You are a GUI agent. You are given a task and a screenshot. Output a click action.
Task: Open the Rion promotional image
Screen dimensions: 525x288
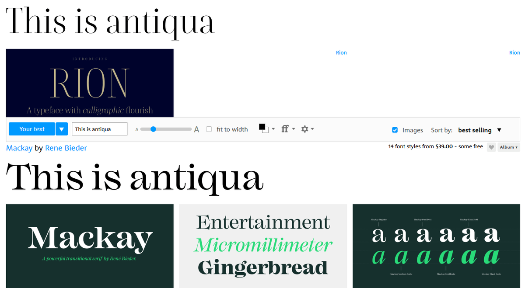90,83
